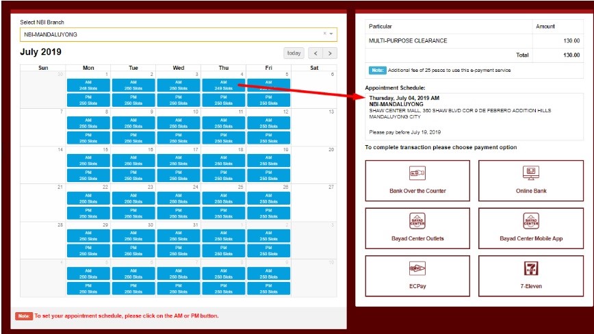594x334 pixels.
Task: Go to the previous month in the calendar
Action: pyautogui.click(x=315, y=53)
